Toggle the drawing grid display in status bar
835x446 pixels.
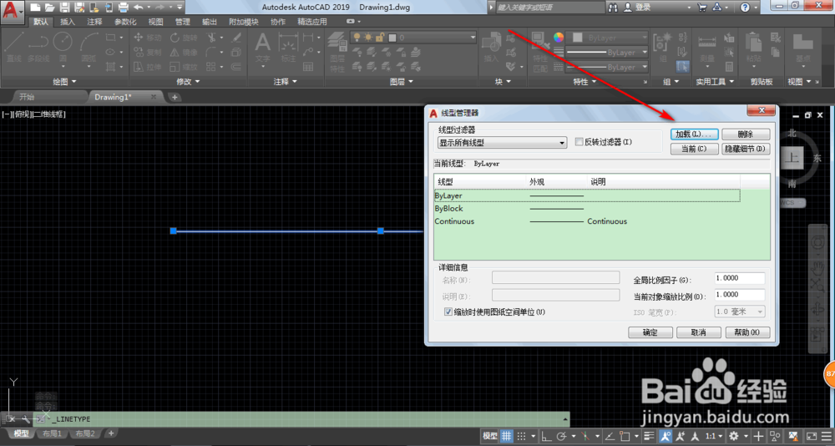tap(507, 436)
